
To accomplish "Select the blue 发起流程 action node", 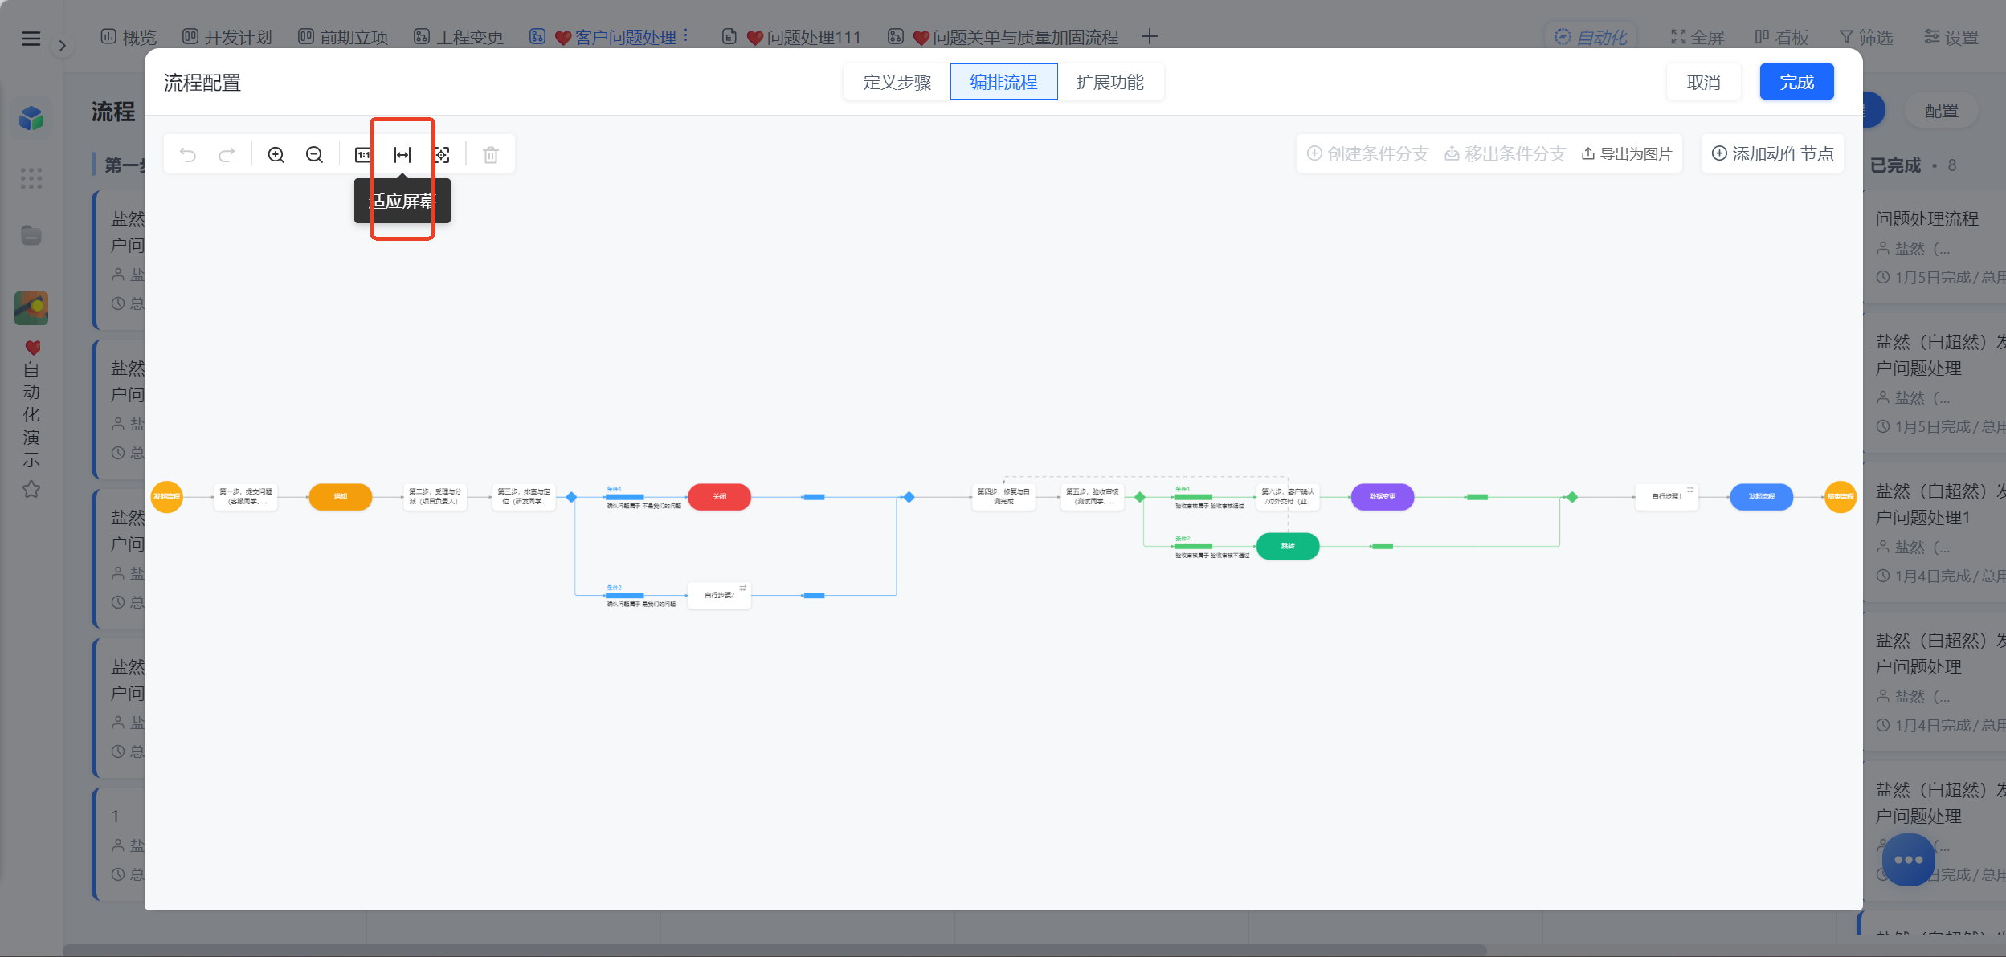I will pyautogui.click(x=1762, y=497).
